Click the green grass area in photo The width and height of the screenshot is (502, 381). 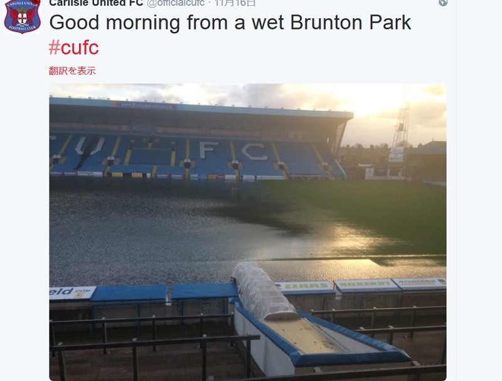368,208
